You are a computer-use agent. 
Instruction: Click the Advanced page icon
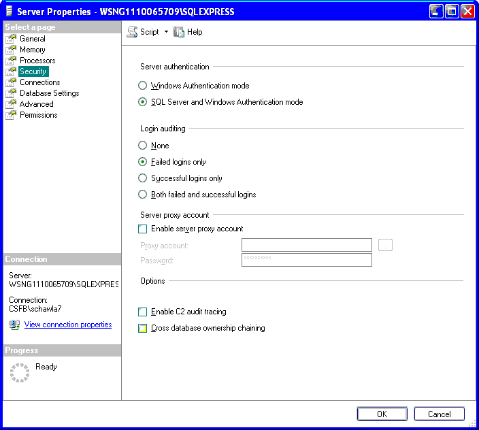tap(11, 104)
